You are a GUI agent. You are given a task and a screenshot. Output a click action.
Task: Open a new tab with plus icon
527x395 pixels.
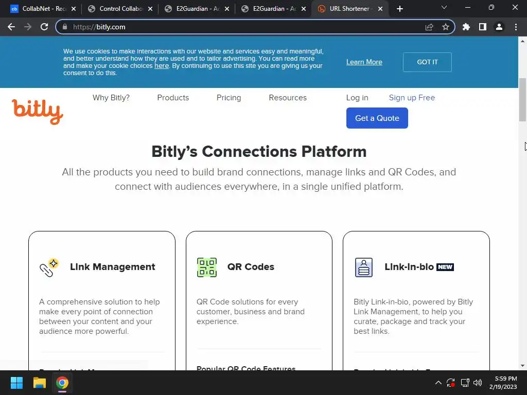(x=399, y=9)
